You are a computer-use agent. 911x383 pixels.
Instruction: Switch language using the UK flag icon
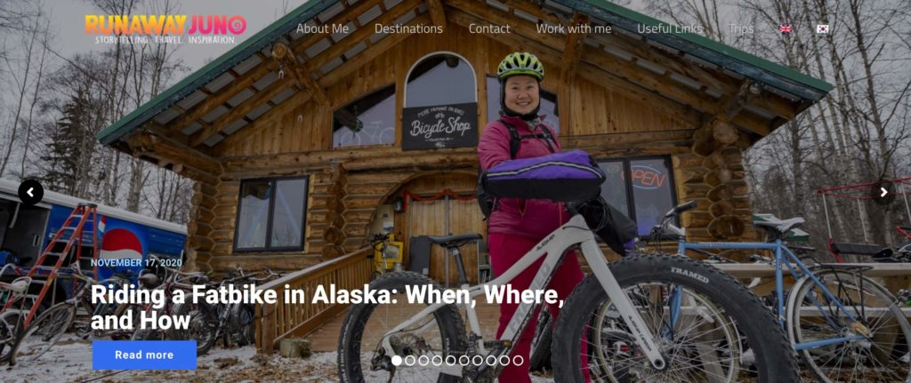pos(785,29)
